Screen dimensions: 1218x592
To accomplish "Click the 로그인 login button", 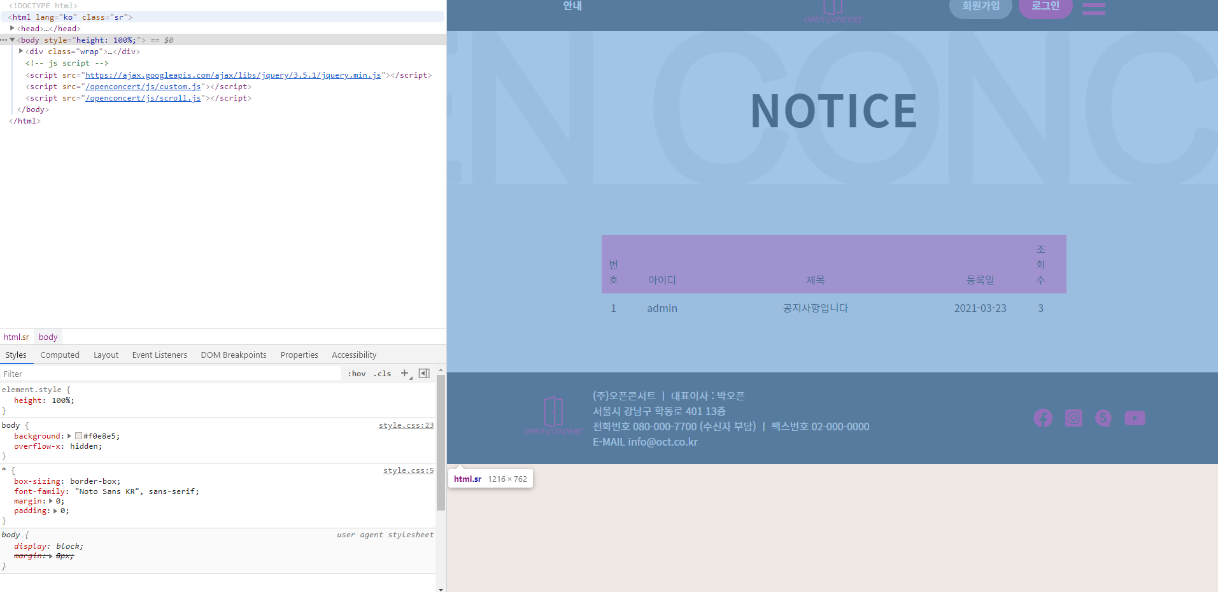I will tap(1045, 7).
